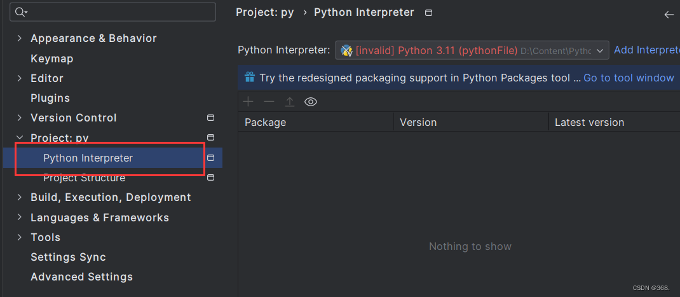Click the gift icon in the banner
The width and height of the screenshot is (680, 297).
[x=249, y=78]
